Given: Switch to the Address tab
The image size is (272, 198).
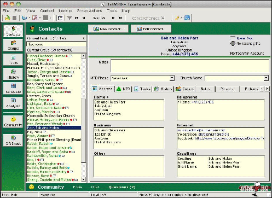Looking at the screenshot, I should (103, 89).
